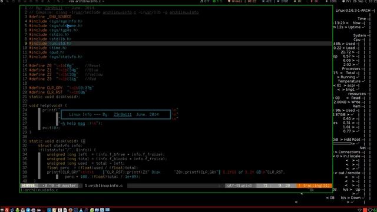Click the command line showing "1:archlinuxinfo.c"
This screenshot has width=377, height=212.
(39, 190)
